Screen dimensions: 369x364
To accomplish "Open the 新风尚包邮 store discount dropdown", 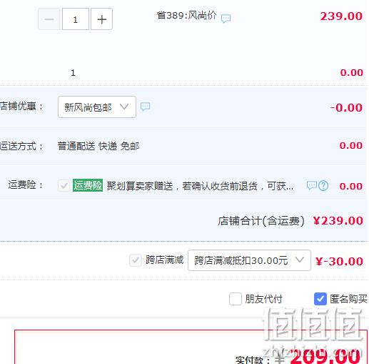I will pos(97,107).
